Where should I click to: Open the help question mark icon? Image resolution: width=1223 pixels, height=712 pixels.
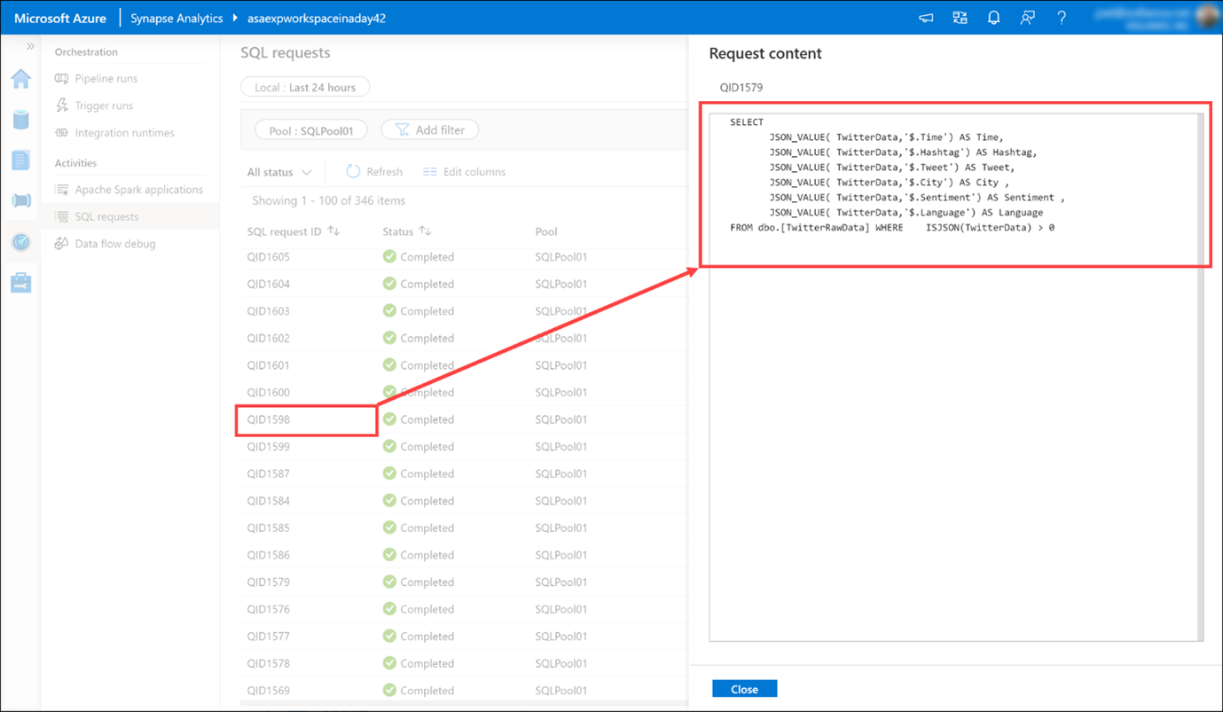pyautogui.click(x=1061, y=18)
